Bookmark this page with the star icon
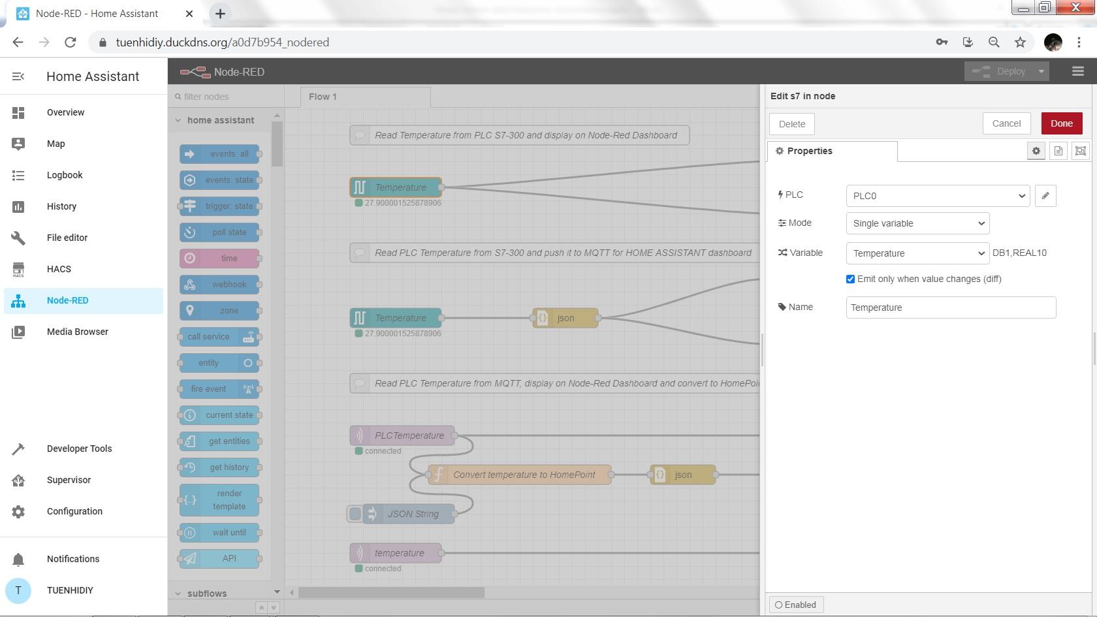This screenshot has height=617, width=1097. tap(1020, 42)
